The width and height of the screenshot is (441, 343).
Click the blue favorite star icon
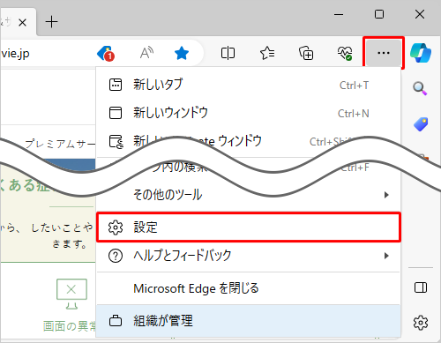click(182, 53)
